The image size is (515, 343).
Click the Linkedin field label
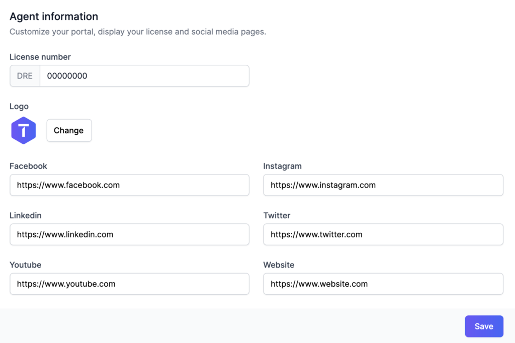(x=26, y=216)
